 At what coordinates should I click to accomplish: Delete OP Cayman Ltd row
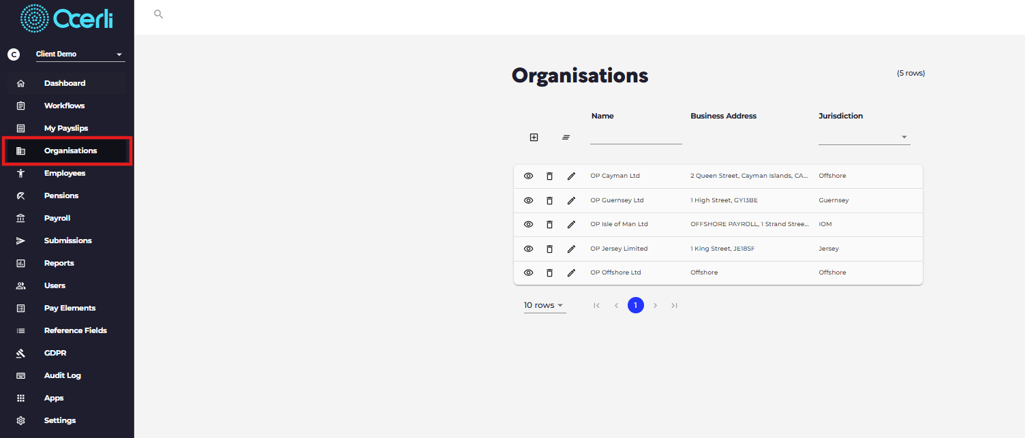[549, 176]
